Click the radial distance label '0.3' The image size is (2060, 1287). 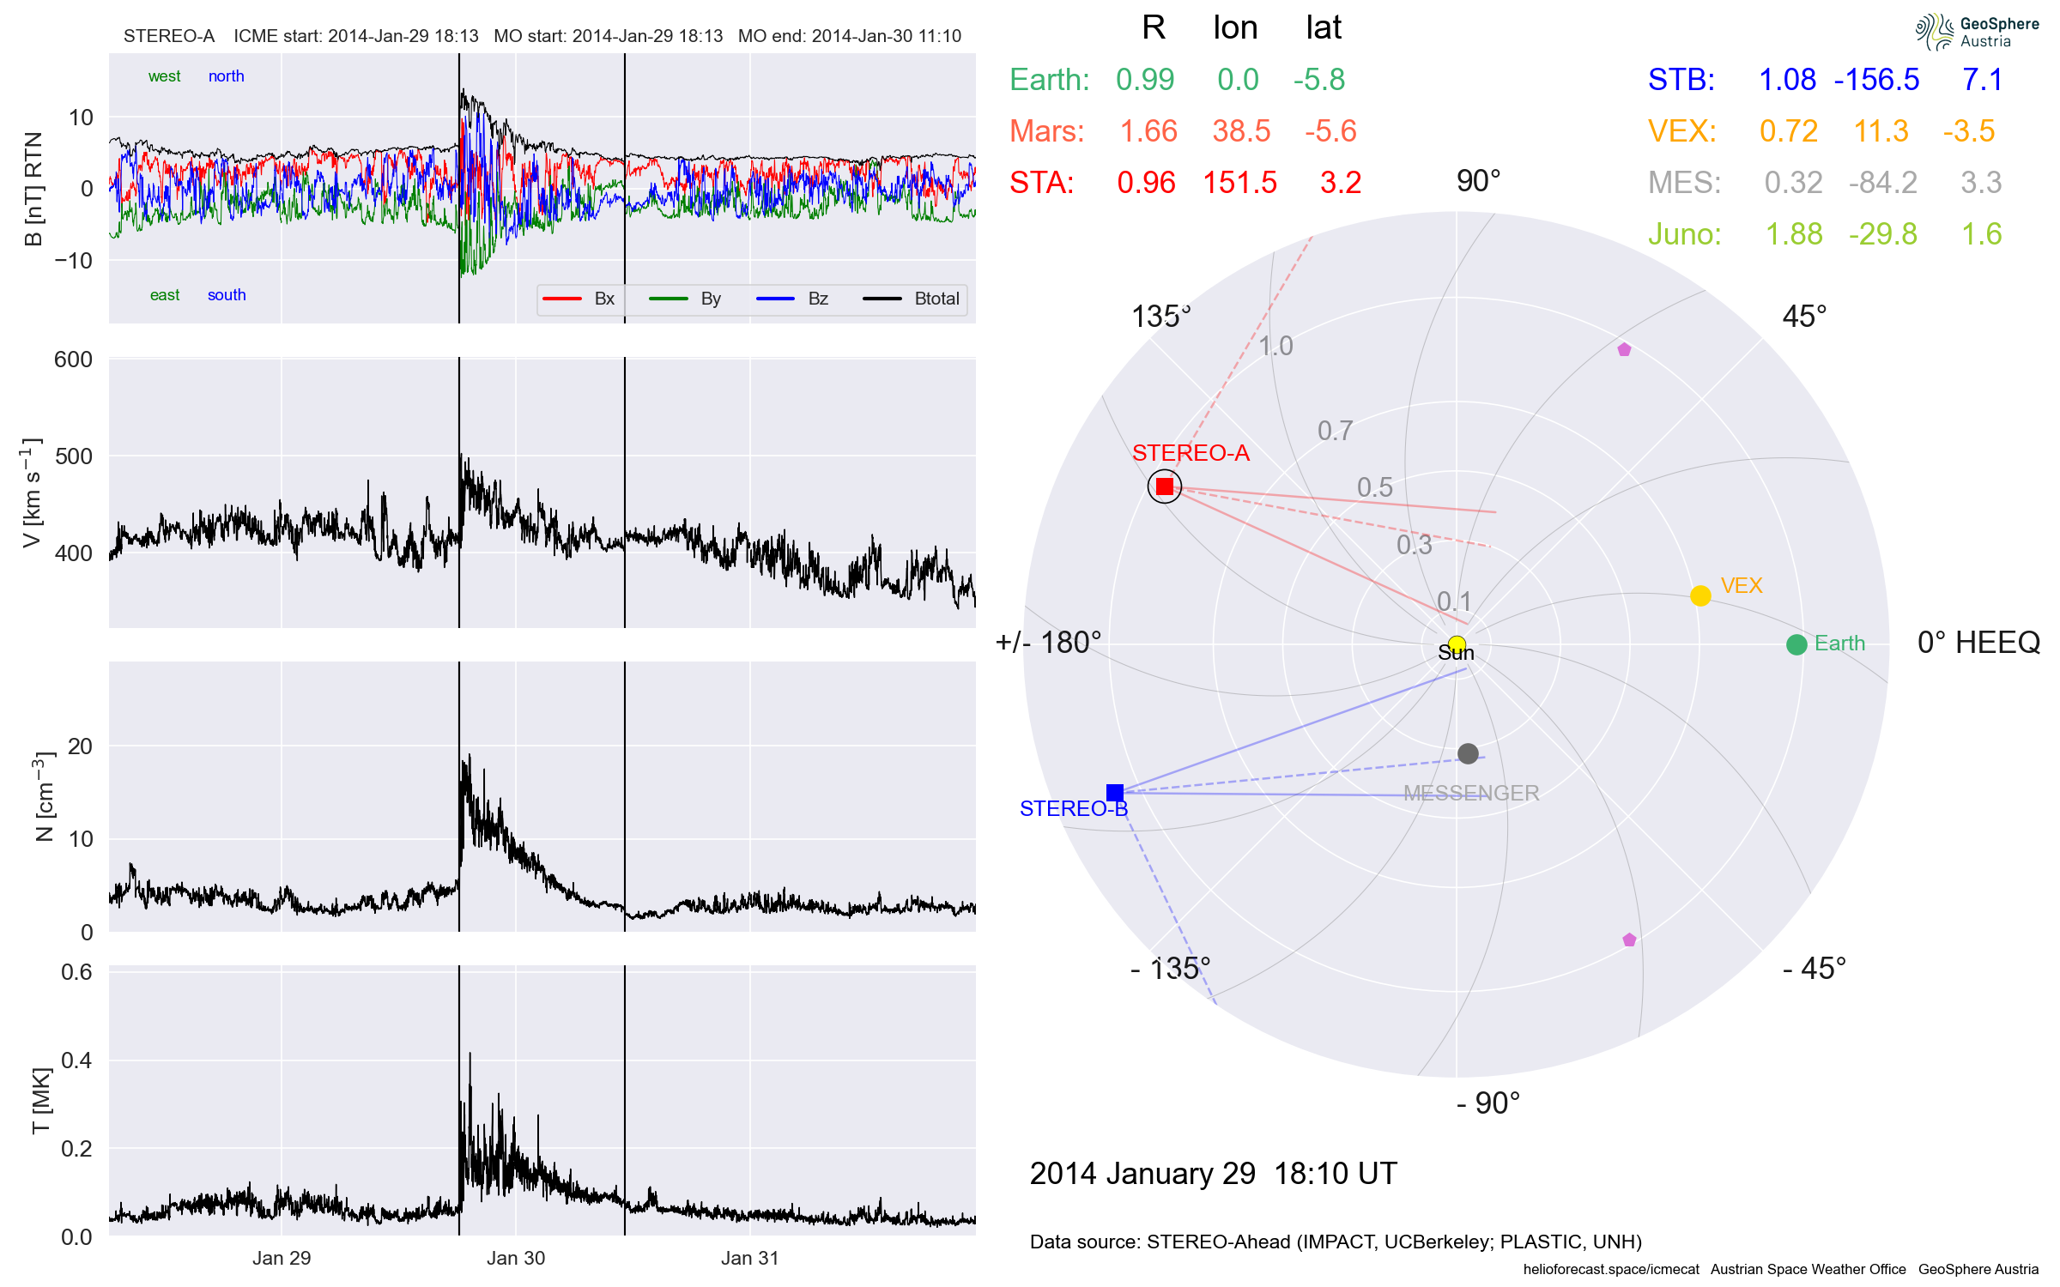[x=1415, y=545]
